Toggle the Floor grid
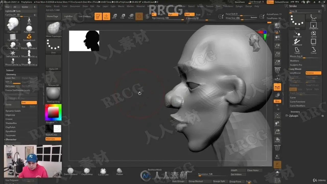 277,78
